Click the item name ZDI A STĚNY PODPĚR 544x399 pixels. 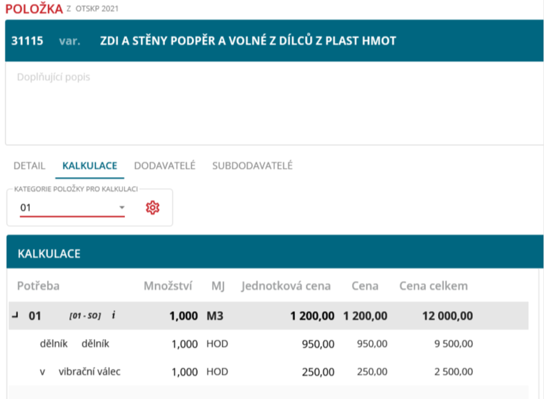(248, 41)
